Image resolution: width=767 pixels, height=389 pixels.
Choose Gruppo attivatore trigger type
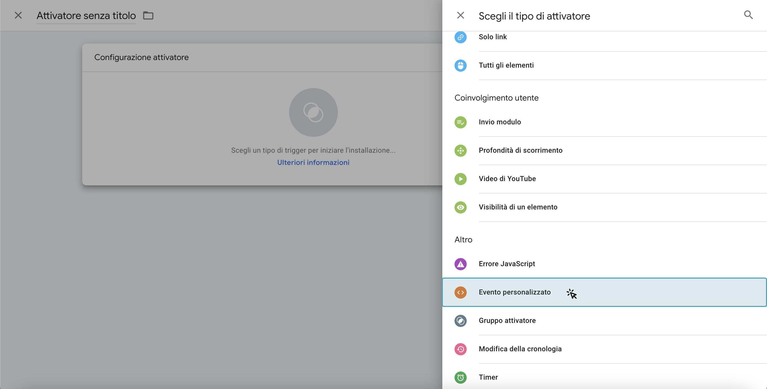point(604,321)
